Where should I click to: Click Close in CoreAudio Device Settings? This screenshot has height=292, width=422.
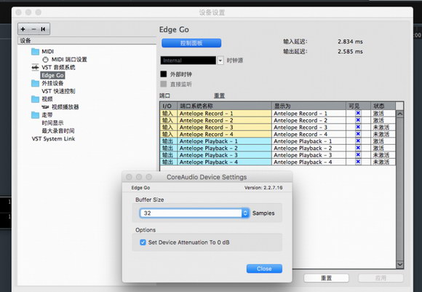264,269
